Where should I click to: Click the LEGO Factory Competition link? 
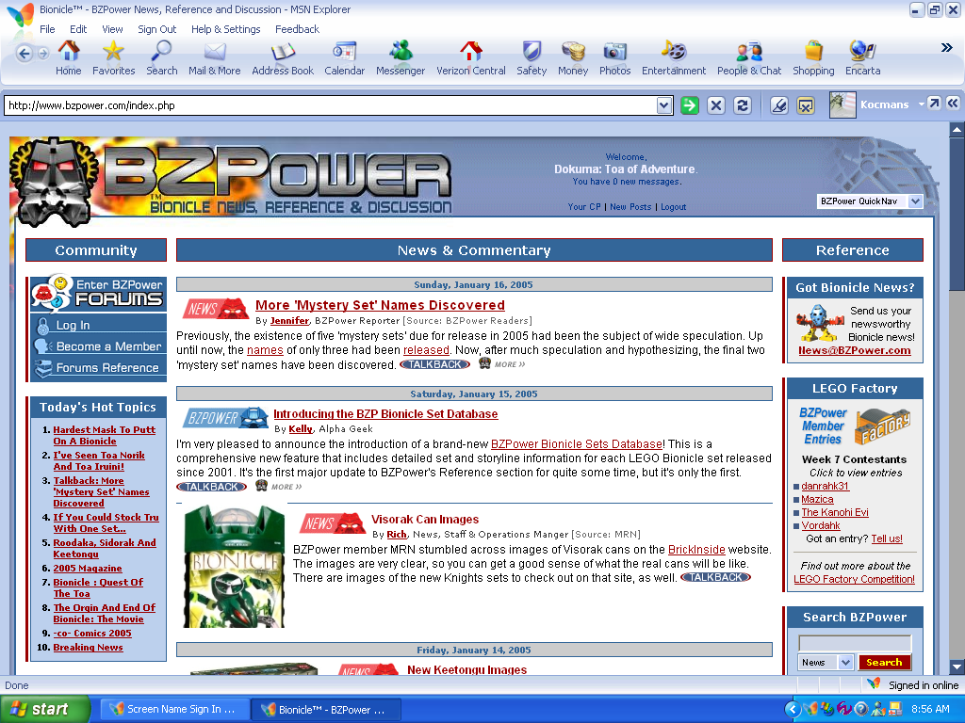[854, 579]
